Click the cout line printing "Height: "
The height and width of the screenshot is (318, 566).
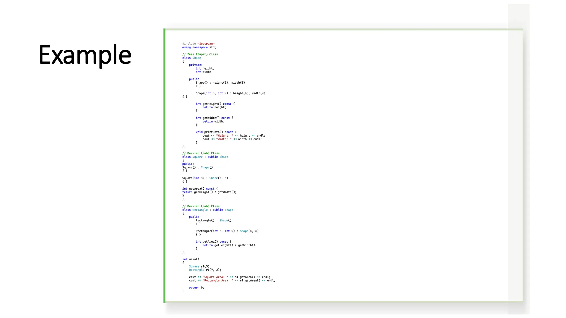234,136
